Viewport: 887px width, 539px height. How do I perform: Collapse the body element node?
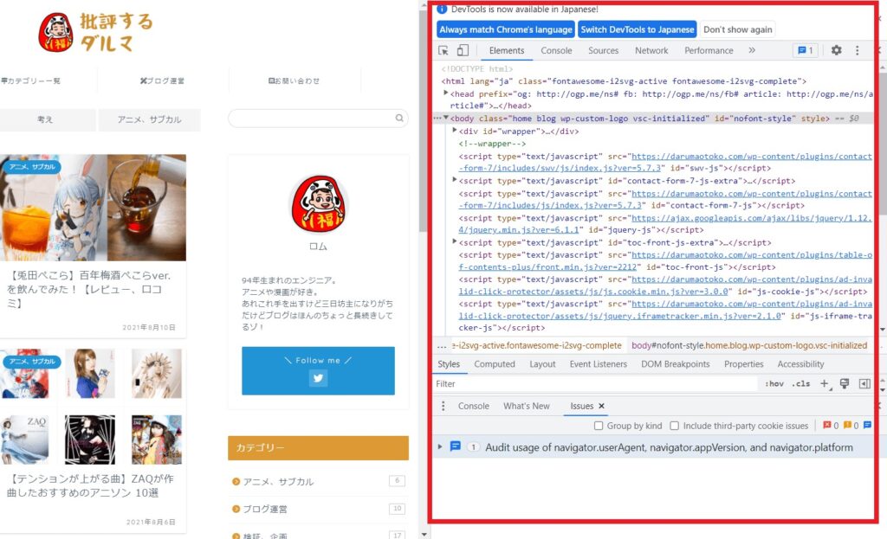446,118
